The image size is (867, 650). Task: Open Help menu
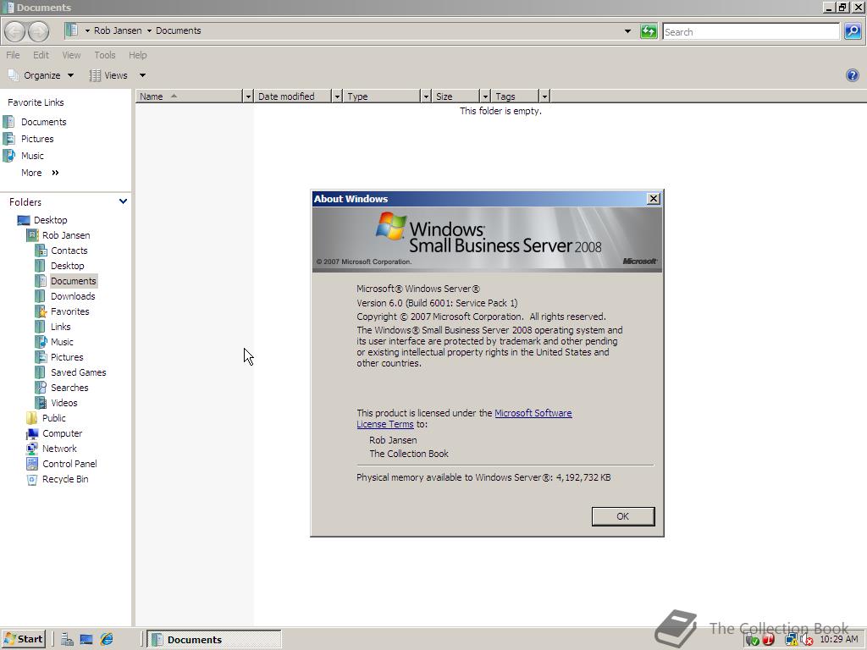coord(138,55)
